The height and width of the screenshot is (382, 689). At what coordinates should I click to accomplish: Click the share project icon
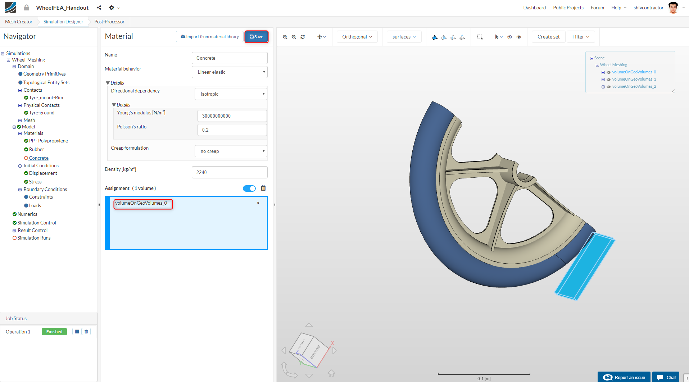(99, 8)
